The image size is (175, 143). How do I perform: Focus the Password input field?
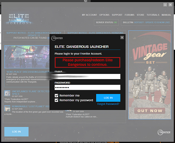pos(87,87)
